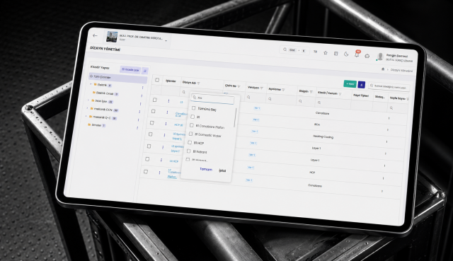Check the B1 Domestic Water filter option

(190, 134)
